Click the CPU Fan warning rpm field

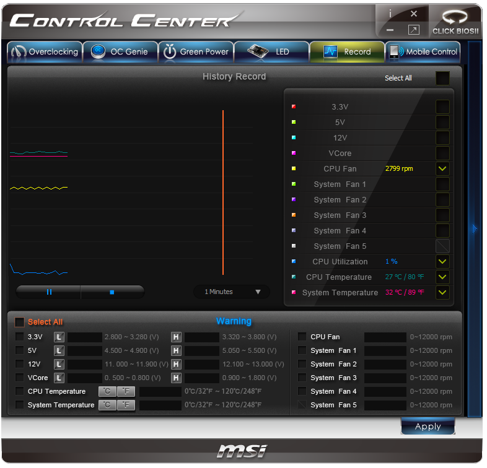click(x=385, y=337)
